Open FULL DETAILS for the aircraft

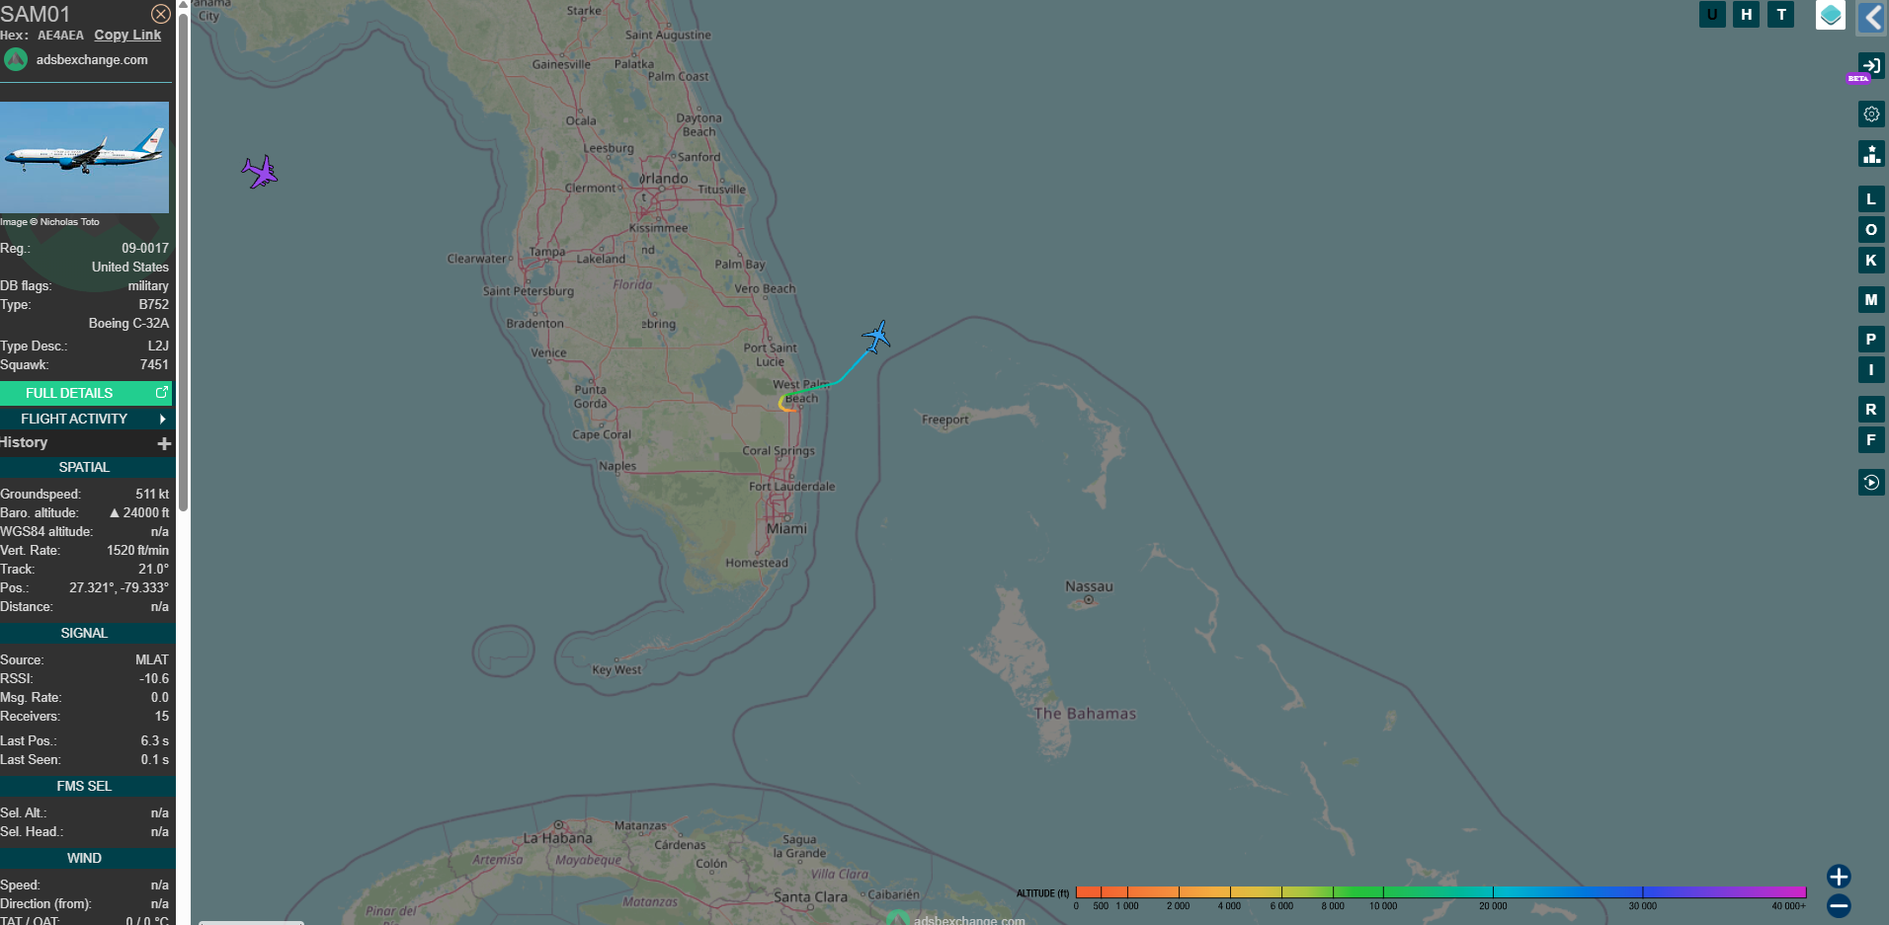click(86, 393)
